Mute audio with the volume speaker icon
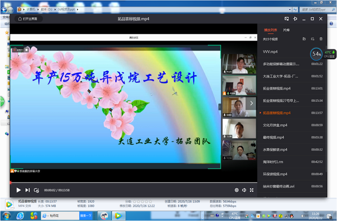 pos(244,190)
